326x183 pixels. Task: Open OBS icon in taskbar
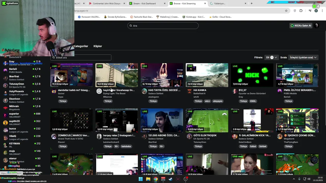[186, 179]
